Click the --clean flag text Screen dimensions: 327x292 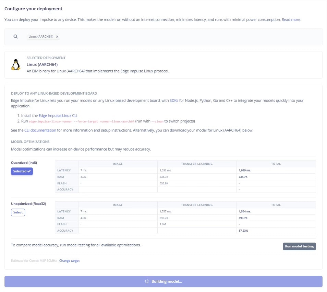[x=157, y=121]
